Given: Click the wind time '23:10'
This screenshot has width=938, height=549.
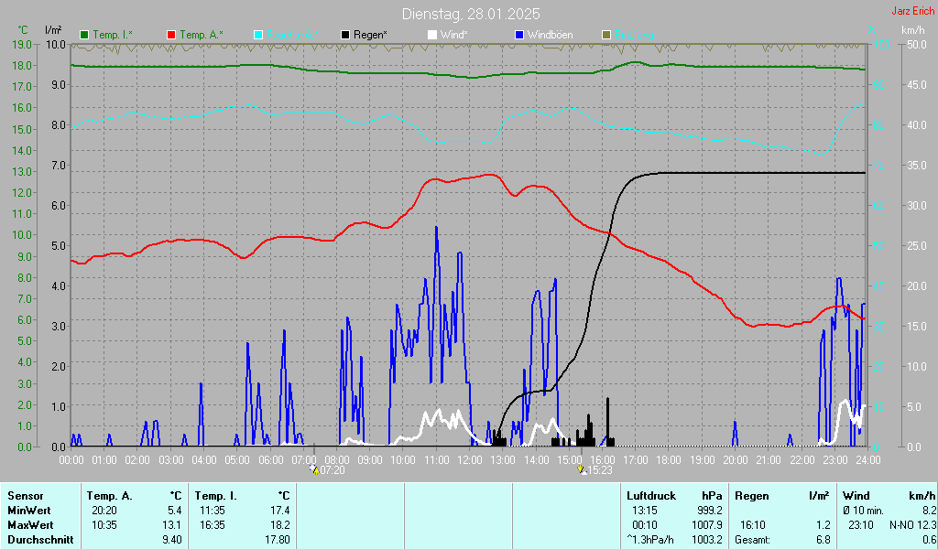Looking at the screenshot, I should point(861,525).
